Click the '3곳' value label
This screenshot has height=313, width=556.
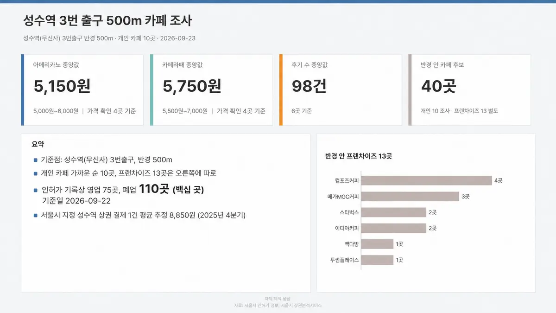click(466, 197)
